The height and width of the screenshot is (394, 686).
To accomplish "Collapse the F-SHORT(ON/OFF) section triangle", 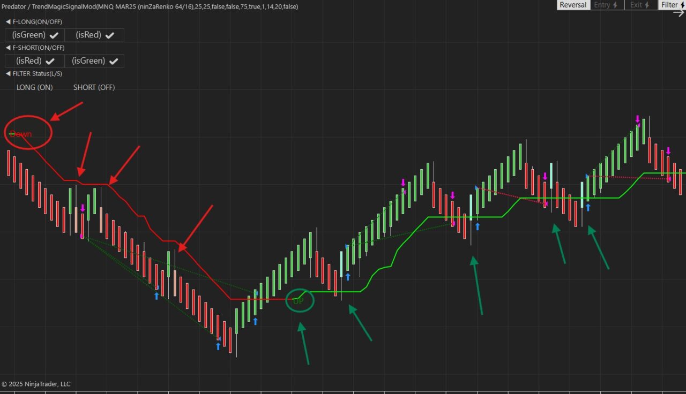I will tap(8, 48).
